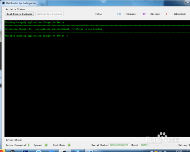
Task: Click the Battery label in device state bar
Action: (184, 145)
